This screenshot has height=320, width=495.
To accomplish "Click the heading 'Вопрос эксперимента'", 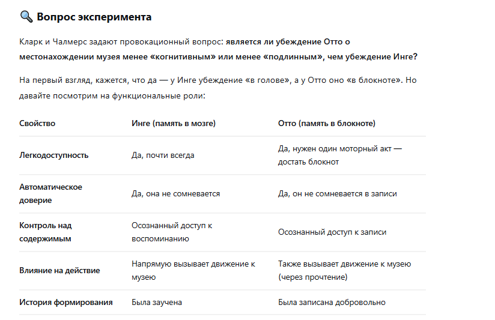I will click(94, 17).
